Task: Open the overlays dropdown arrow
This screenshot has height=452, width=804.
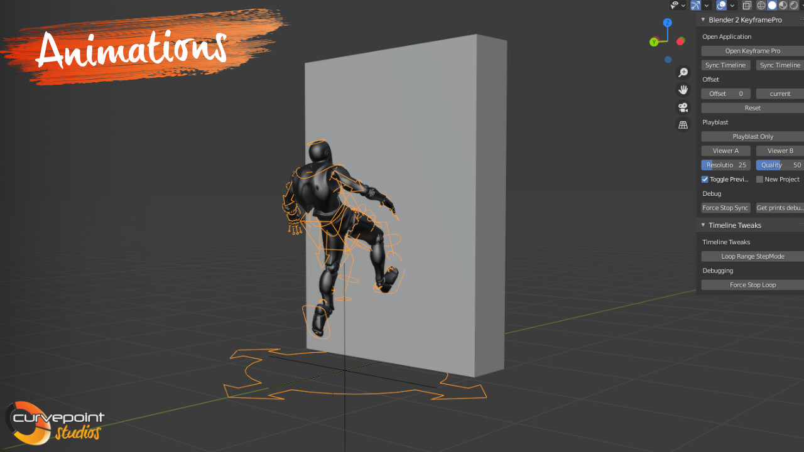Action: [x=732, y=6]
